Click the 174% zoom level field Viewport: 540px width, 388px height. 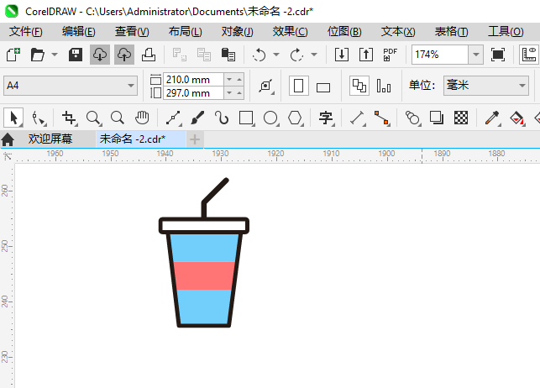440,55
